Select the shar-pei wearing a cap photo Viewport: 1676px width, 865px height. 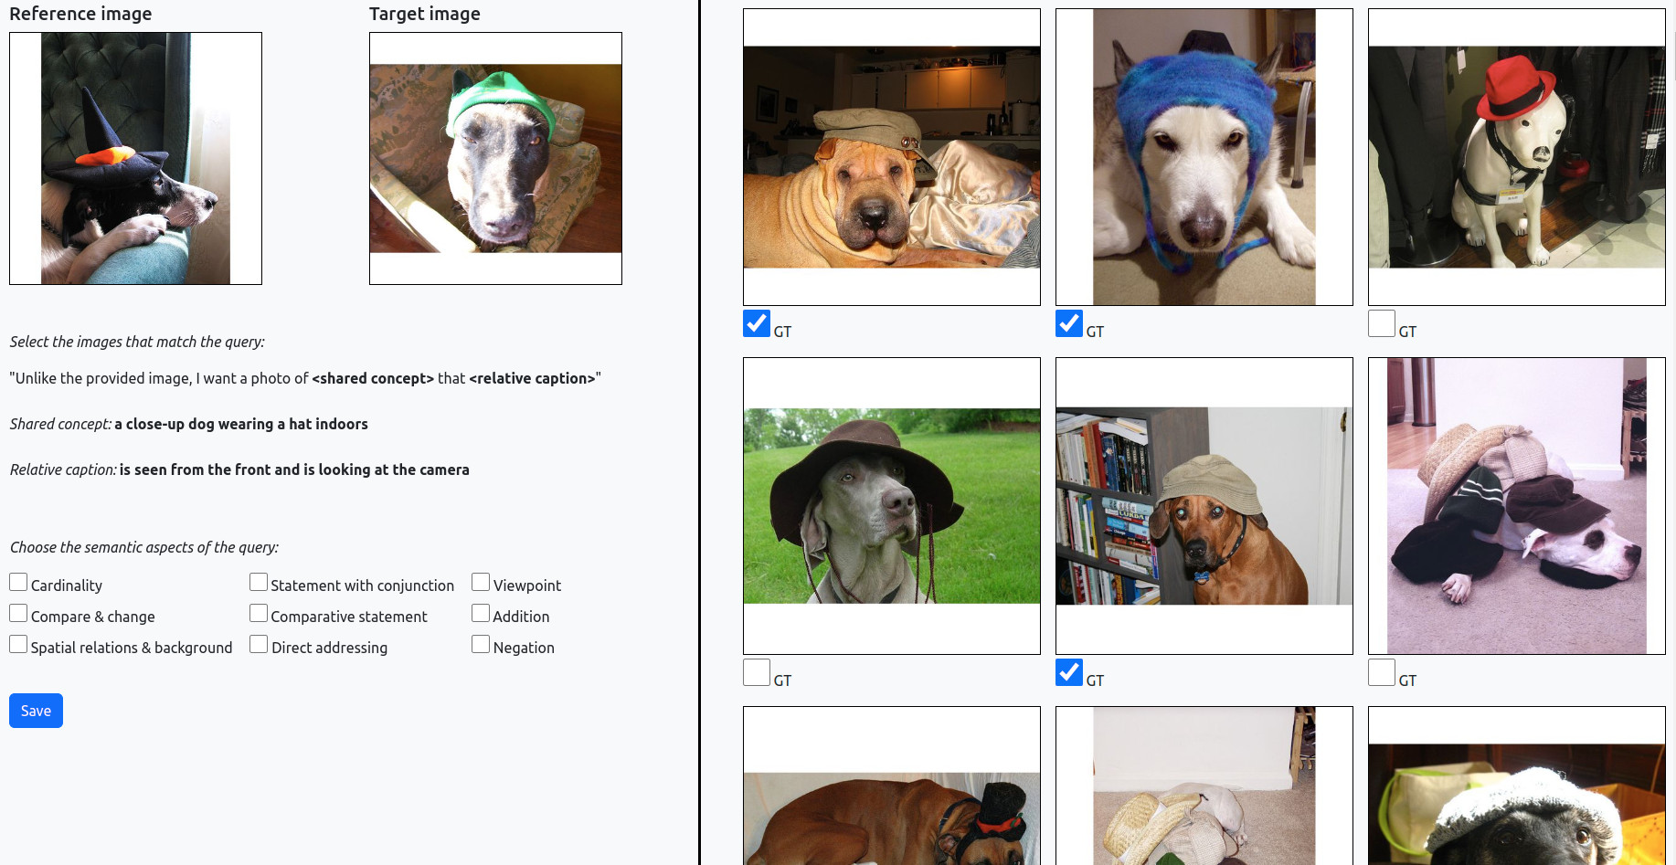892,157
